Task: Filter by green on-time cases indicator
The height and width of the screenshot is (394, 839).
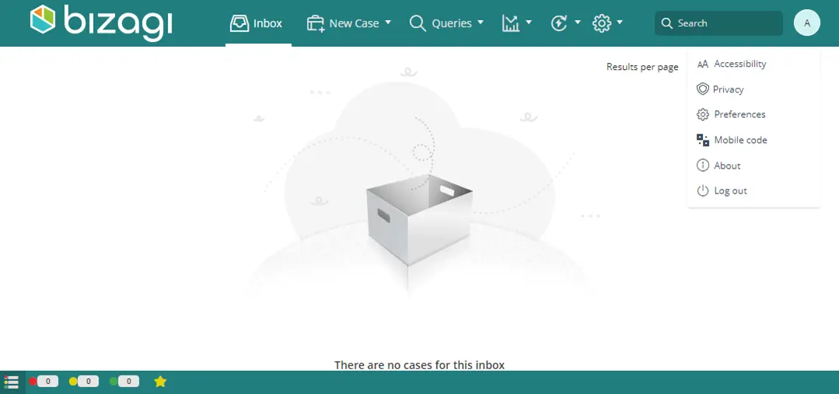Action: point(114,382)
